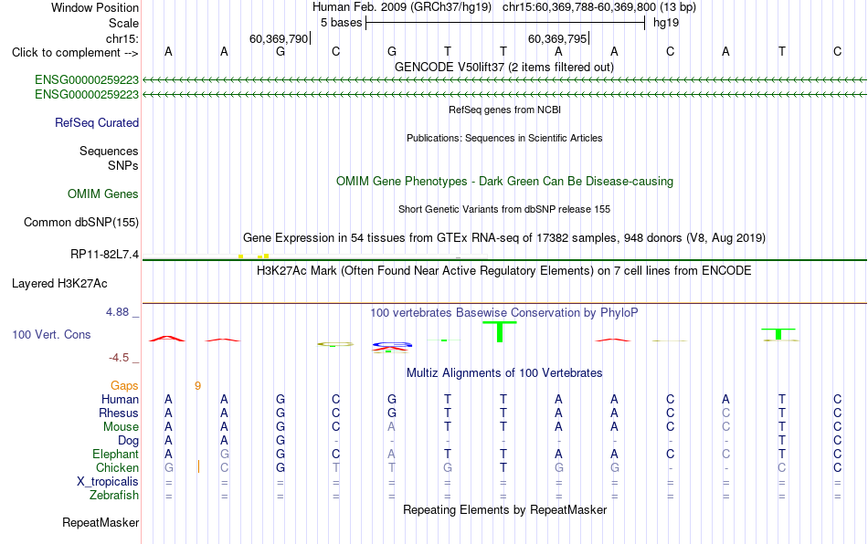Click the last C base in sequence ruler

(837, 52)
